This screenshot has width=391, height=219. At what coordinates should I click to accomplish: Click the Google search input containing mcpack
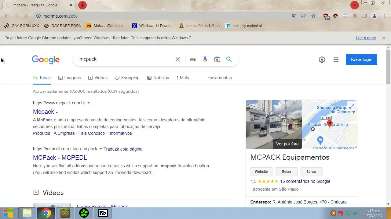tap(125, 59)
